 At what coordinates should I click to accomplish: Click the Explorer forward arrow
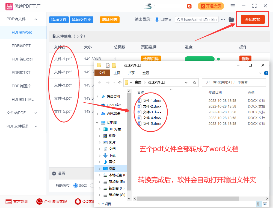pyautogui.click(x=108, y=83)
